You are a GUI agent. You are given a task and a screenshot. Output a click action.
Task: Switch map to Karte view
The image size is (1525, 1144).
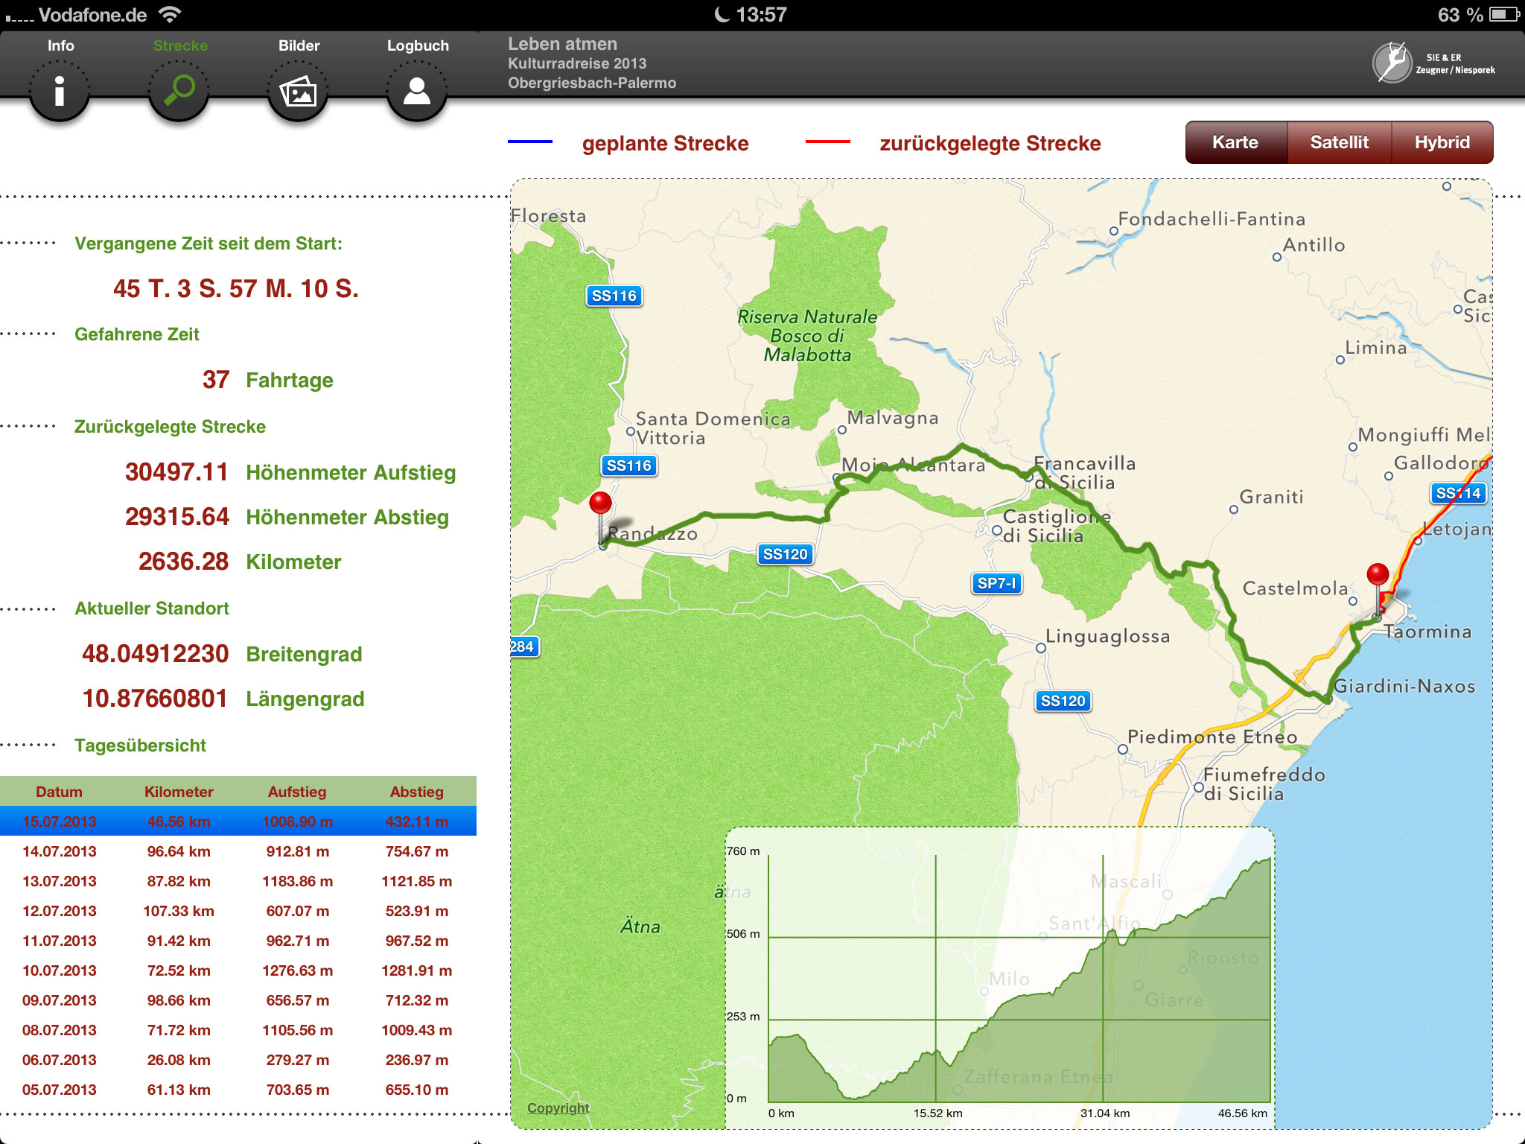[1235, 142]
